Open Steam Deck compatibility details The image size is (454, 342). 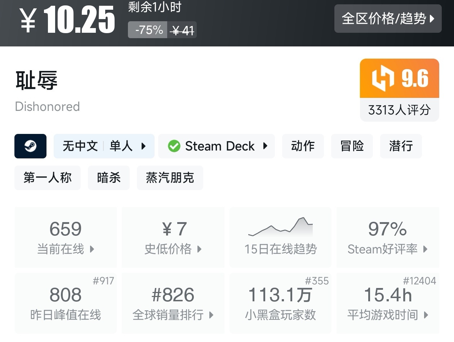(x=217, y=146)
